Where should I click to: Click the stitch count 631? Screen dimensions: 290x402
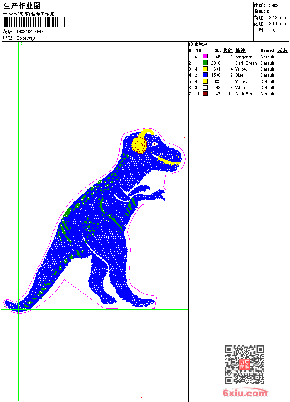[217, 69]
